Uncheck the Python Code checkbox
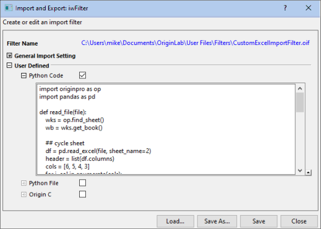The height and width of the screenshot is (229, 321). pos(82,75)
